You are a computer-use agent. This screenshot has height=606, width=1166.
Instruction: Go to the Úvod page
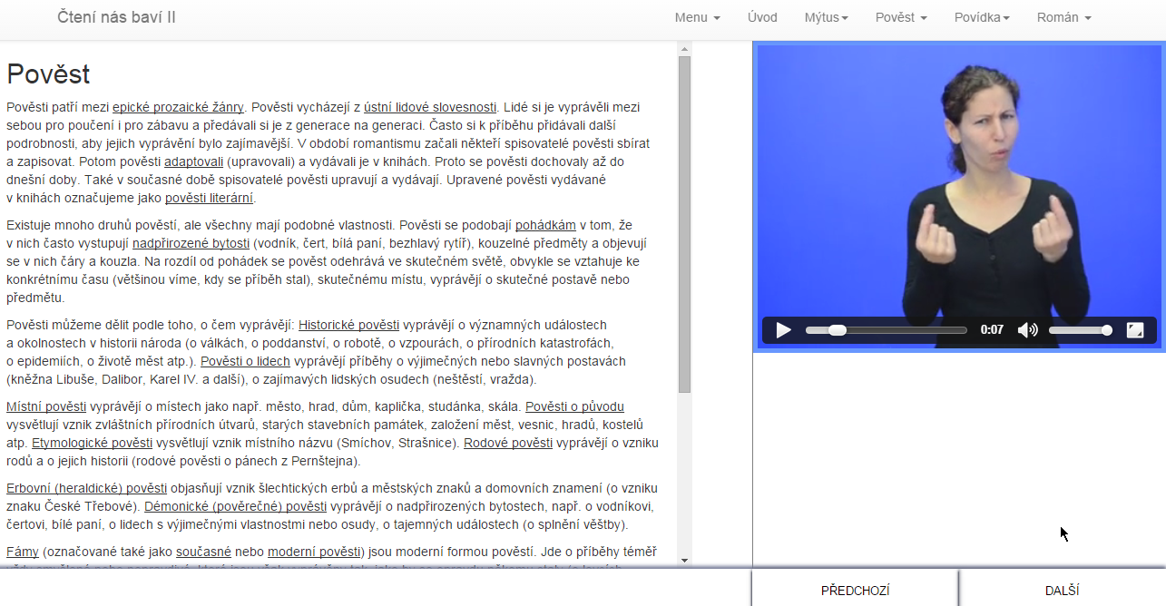(x=762, y=18)
